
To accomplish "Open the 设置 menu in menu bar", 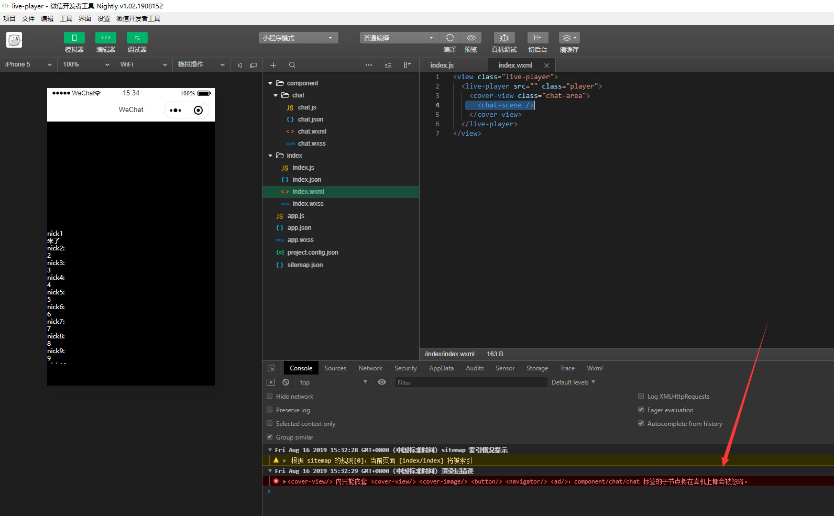I will [103, 18].
